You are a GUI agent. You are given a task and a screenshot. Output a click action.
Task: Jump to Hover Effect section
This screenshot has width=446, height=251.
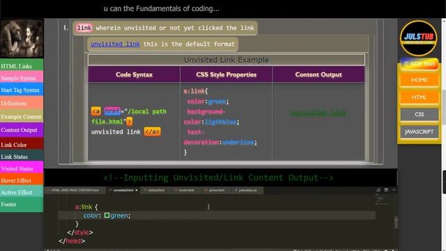[x=22, y=180]
